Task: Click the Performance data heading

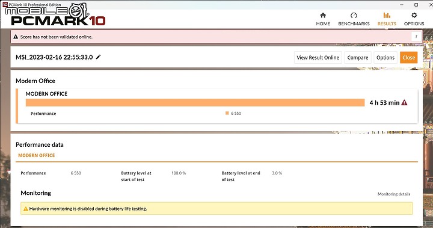Action: [40, 144]
